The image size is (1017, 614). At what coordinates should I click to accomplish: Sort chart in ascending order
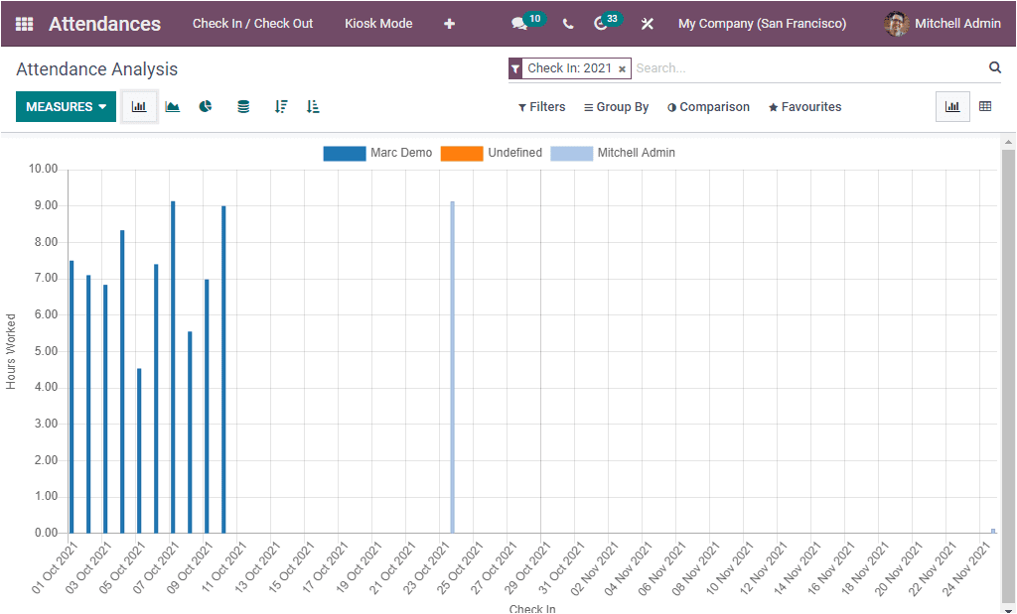[313, 107]
